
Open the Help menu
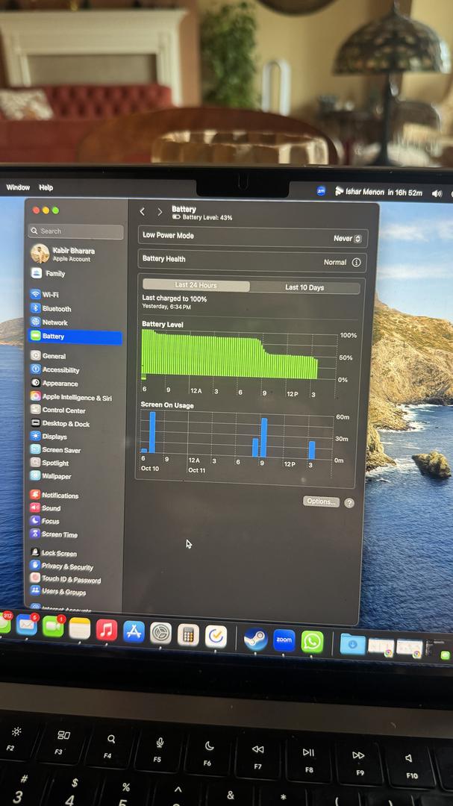(x=46, y=188)
